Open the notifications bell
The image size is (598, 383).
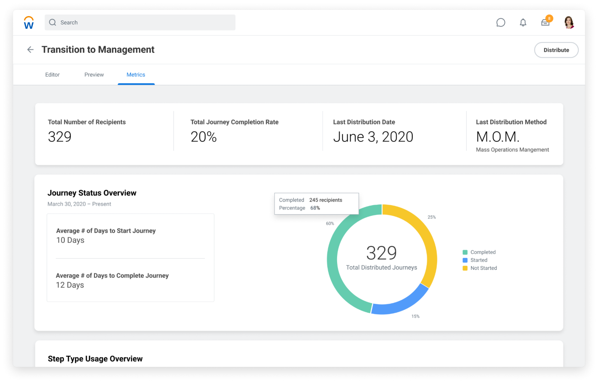click(523, 23)
